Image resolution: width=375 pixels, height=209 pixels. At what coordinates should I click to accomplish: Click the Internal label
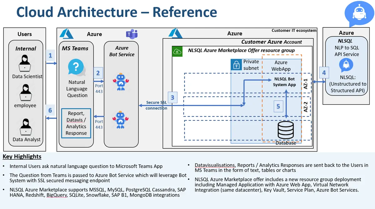point(26,49)
